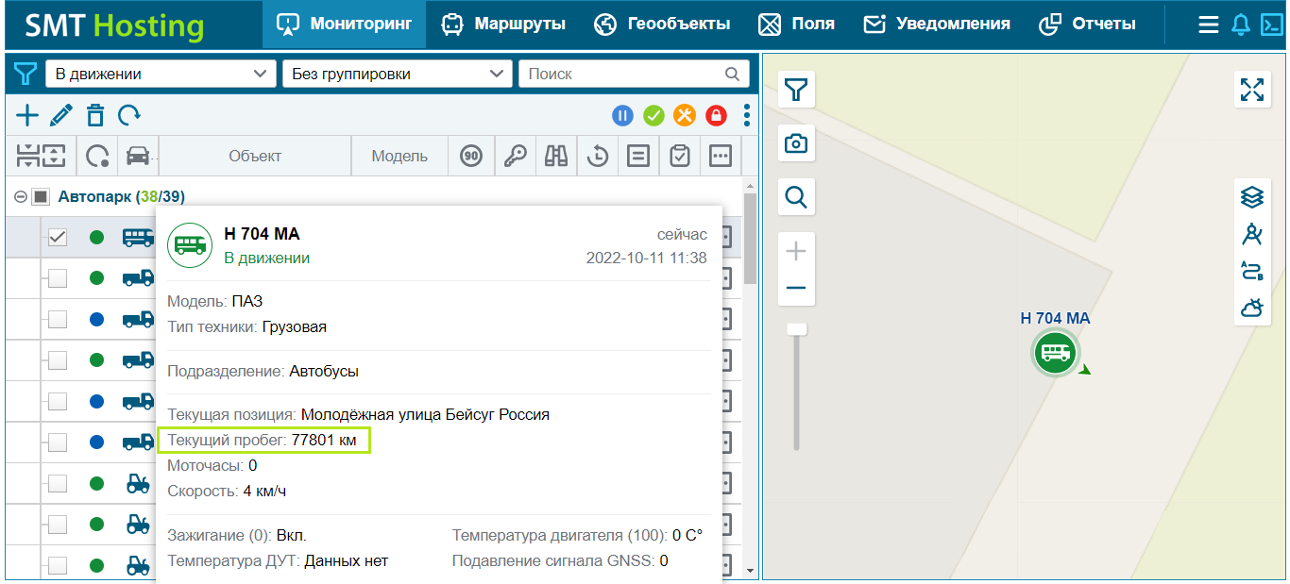Click the orange maintenance wrench icon

[685, 115]
